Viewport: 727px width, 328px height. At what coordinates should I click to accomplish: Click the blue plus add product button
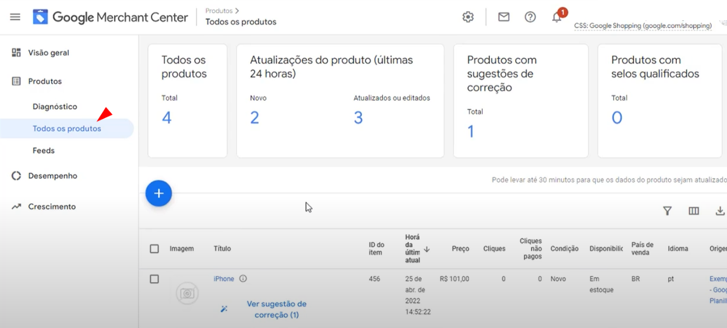tap(159, 193)
